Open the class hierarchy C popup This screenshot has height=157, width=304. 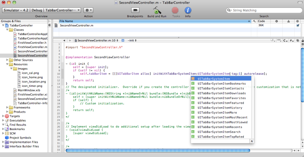[x=285, y=40]
